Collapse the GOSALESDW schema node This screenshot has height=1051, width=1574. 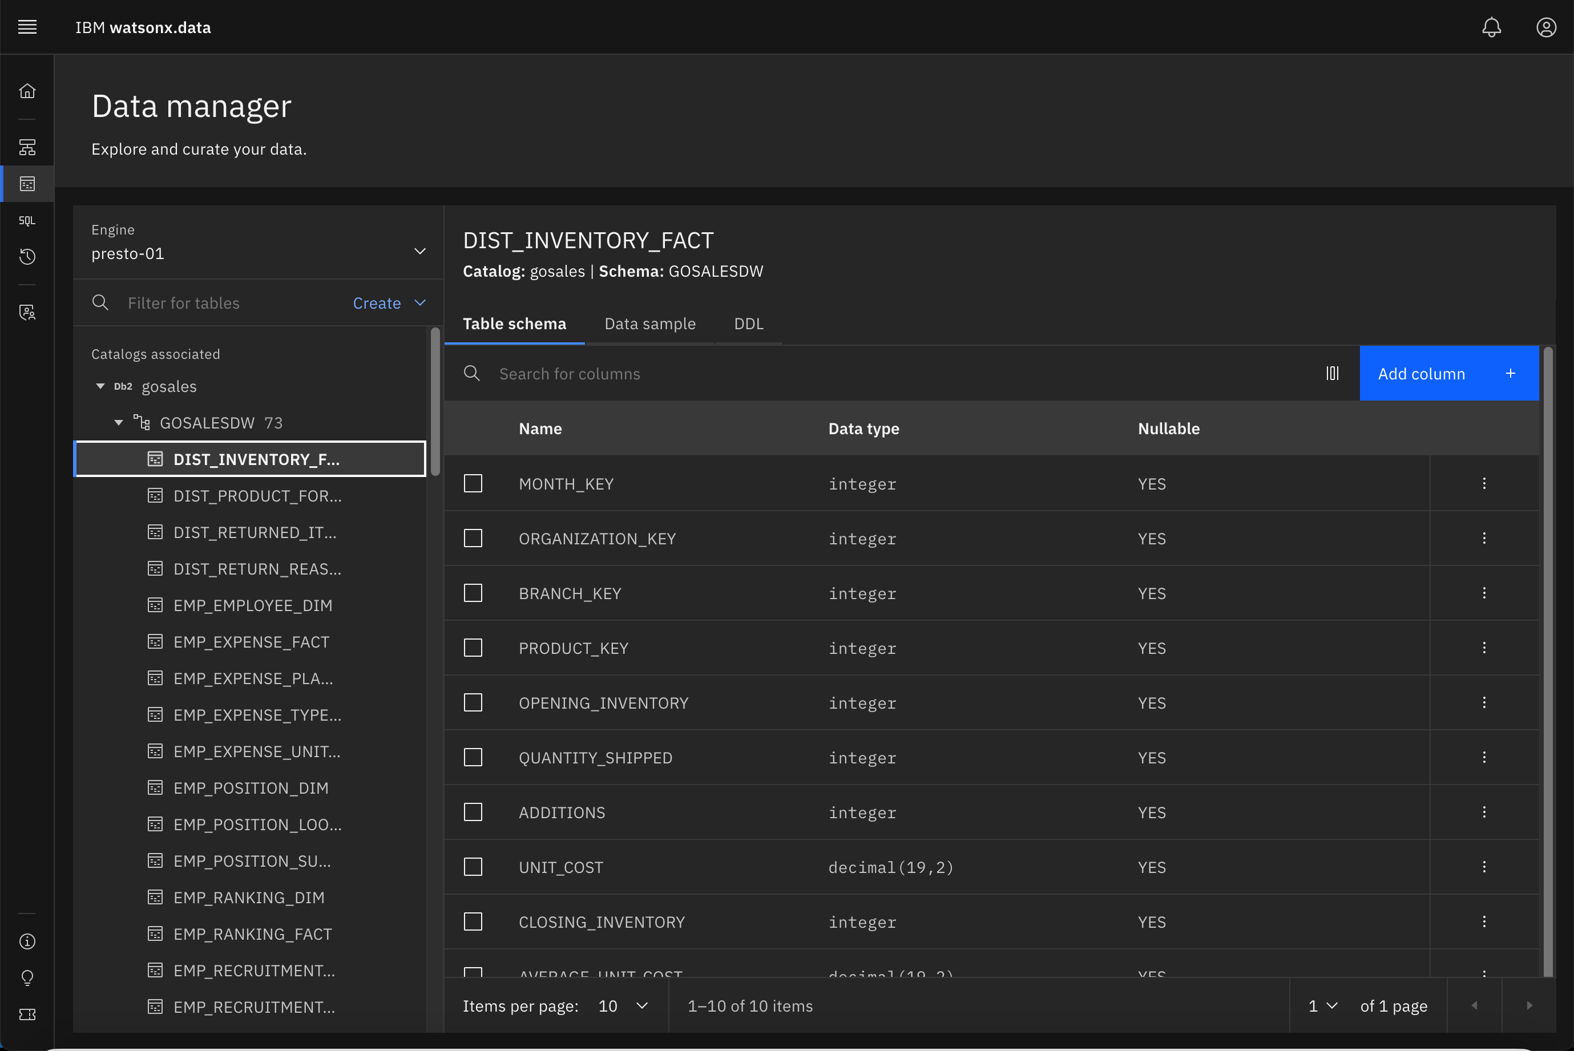pyautogui.click(x=119, y=422)
